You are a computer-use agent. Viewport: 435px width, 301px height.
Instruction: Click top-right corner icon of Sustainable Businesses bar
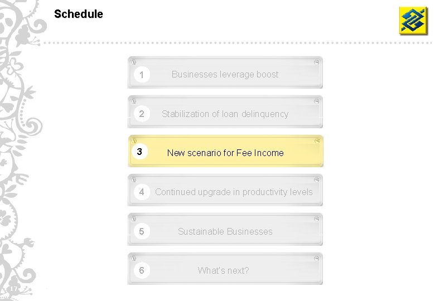coord(317,219)
